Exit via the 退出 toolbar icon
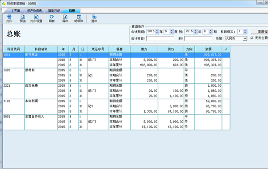The width and height of the screenshot is (268, 169). click(94, 19)
